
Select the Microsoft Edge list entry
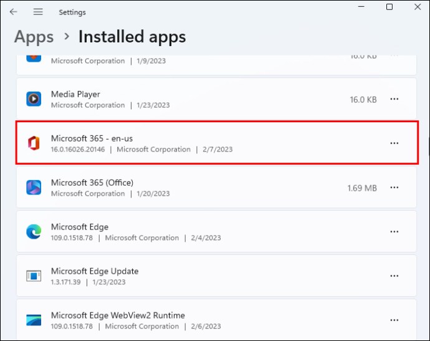pos(187,232)
